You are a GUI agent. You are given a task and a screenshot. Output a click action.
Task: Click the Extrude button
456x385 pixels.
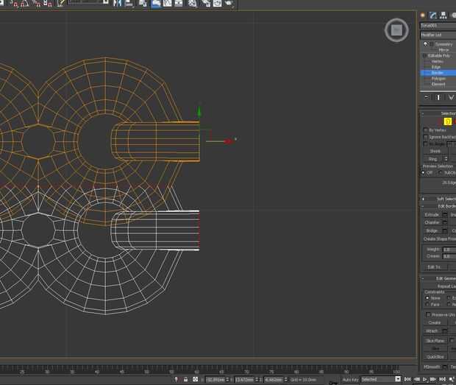coord(432,214)
